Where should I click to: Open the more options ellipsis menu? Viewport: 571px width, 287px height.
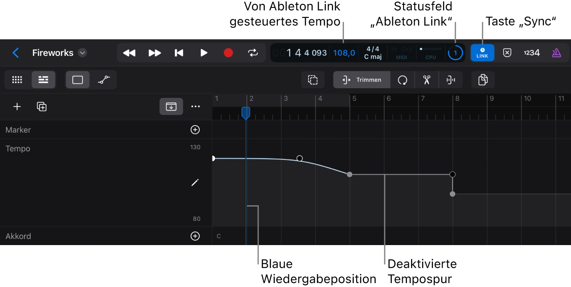click(x=195, y=106)
